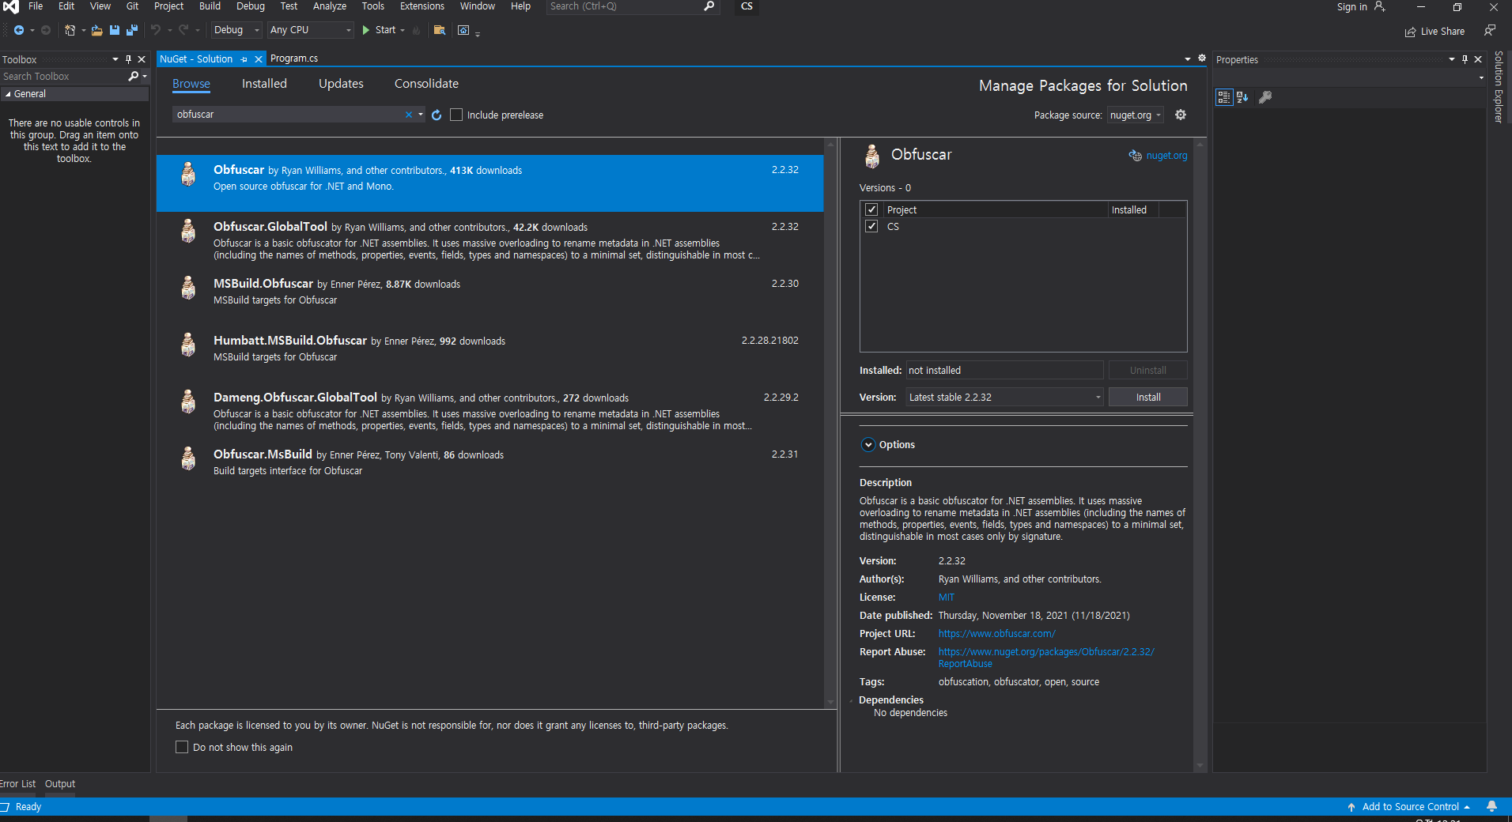Clear the obfuscar search text
The height and width of the screenshot is (822, 1512).
409,115
